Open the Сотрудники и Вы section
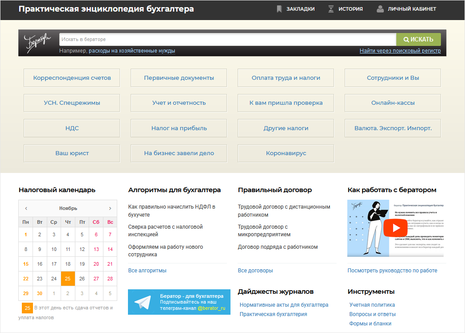Image resolution: width=465 pixels, height=333 pixels. (x=393, y=78)
